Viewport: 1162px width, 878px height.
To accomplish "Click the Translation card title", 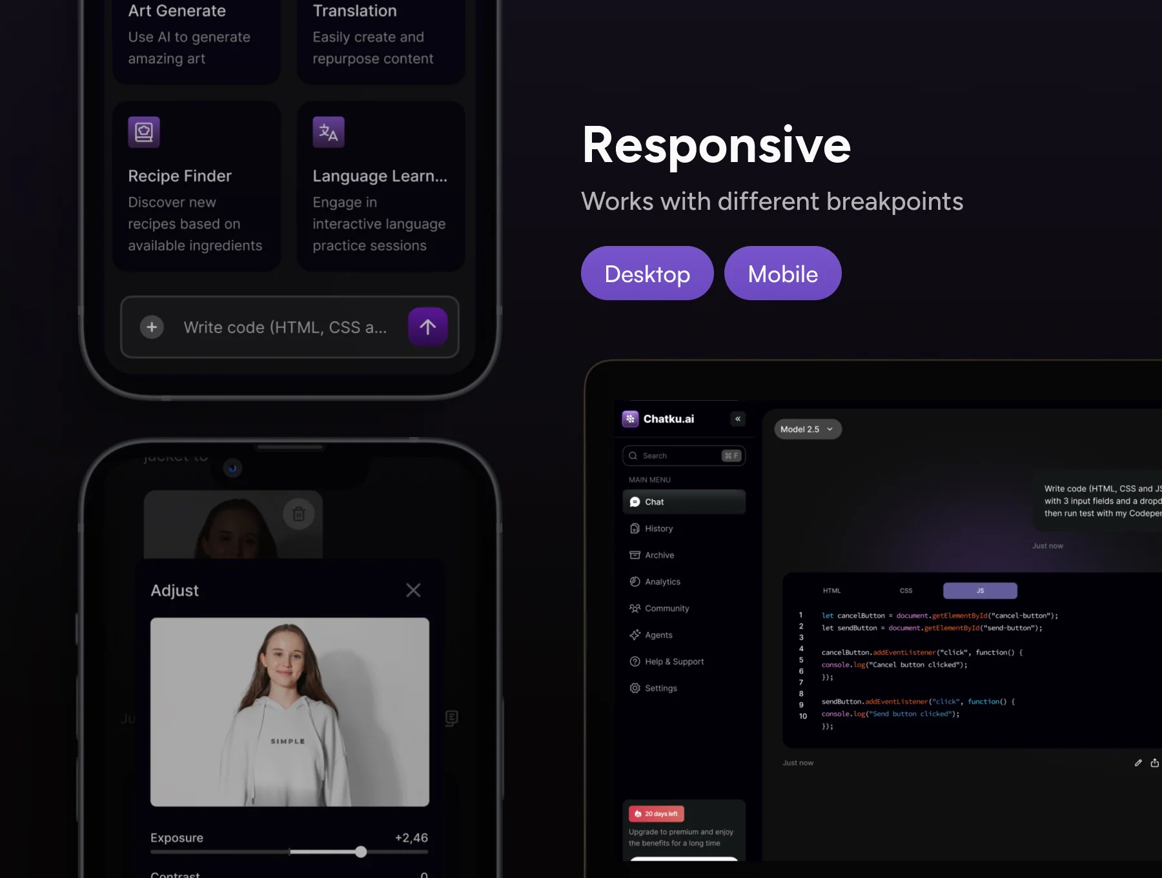I will point(354,11).
